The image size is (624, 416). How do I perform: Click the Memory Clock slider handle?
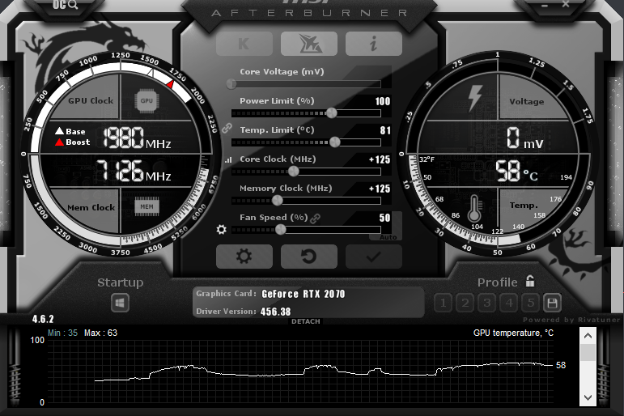pyautogui.click(x=278, y=200)
